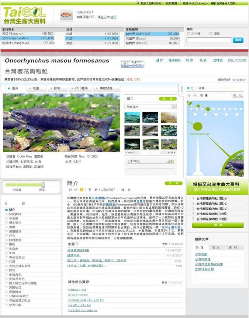Click the 部落格 button
Screen dimensions: 249x318
tap(218, 60)
